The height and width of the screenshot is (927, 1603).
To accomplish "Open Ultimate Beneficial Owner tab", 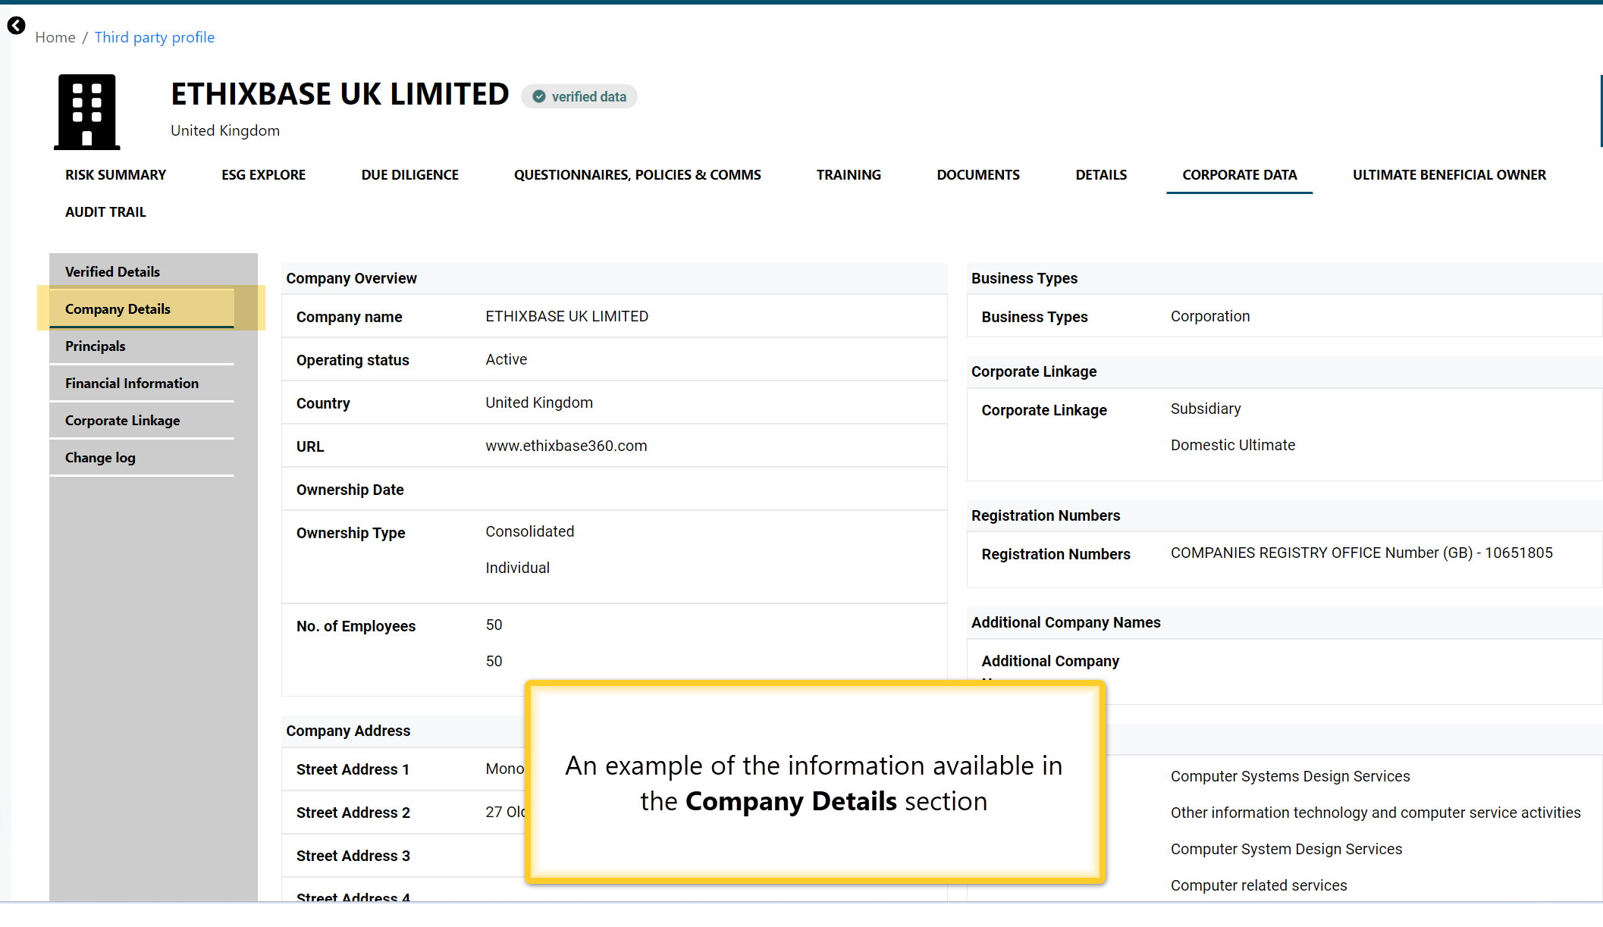I will tap(1449, 175).
